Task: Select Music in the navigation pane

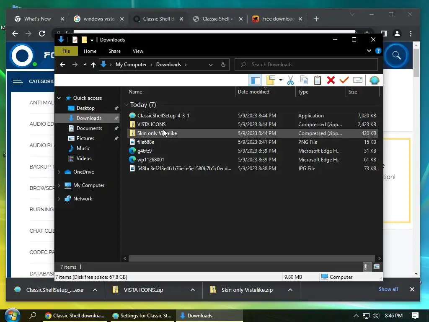Action: tap(83, 148)
